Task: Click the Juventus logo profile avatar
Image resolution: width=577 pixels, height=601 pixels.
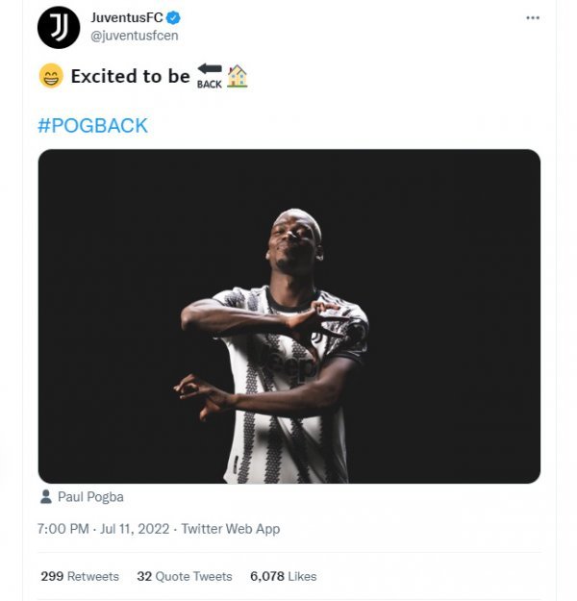Action: click(58, 27)
